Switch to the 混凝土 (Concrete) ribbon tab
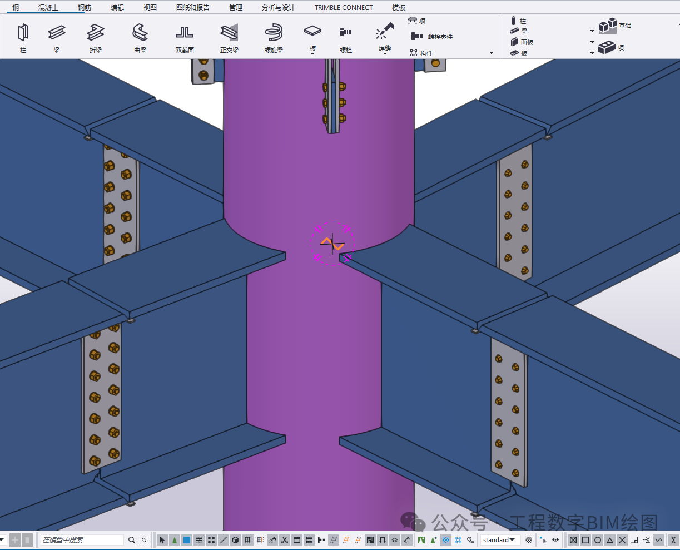Screen dimensions: 680x550 pyautogui.click(x=48, y=7)
